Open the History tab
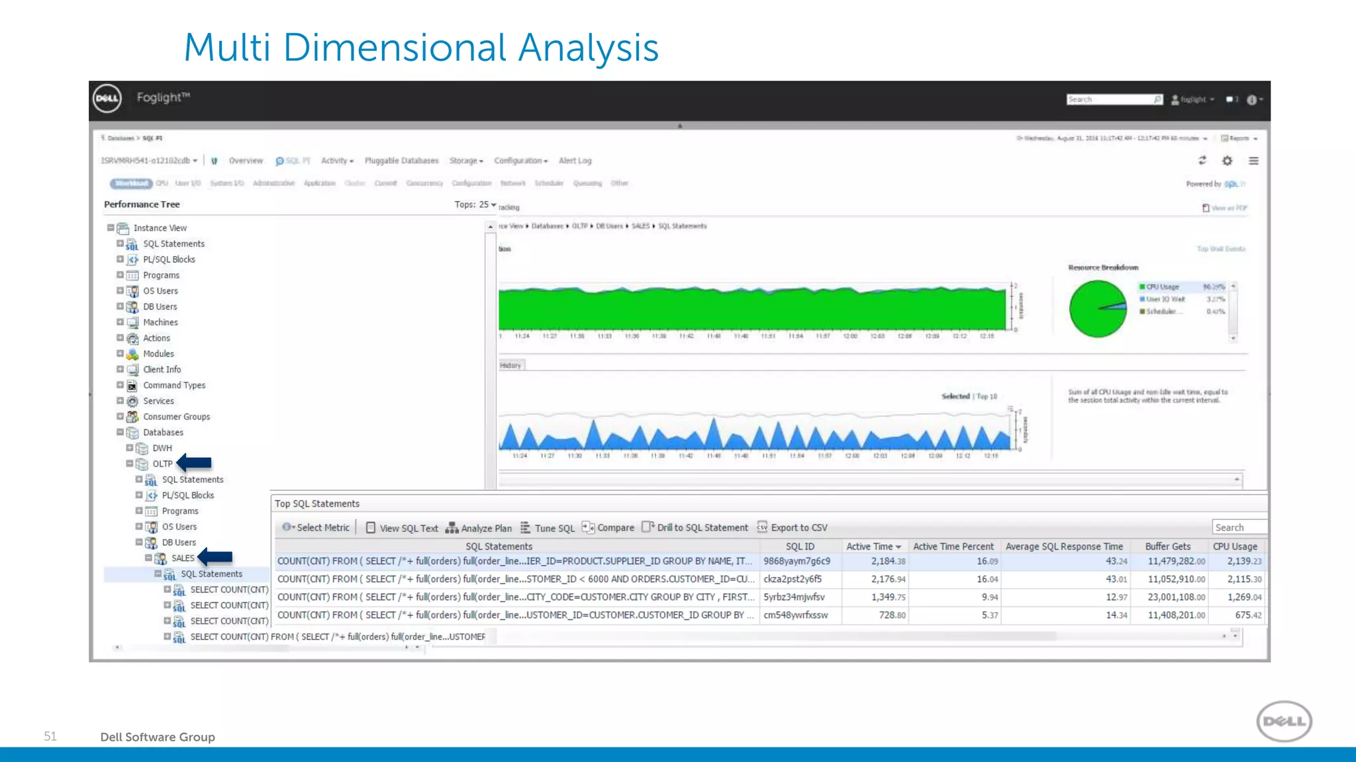The image size is (1356, 762). pyautogui.click(x=510, y=365)
